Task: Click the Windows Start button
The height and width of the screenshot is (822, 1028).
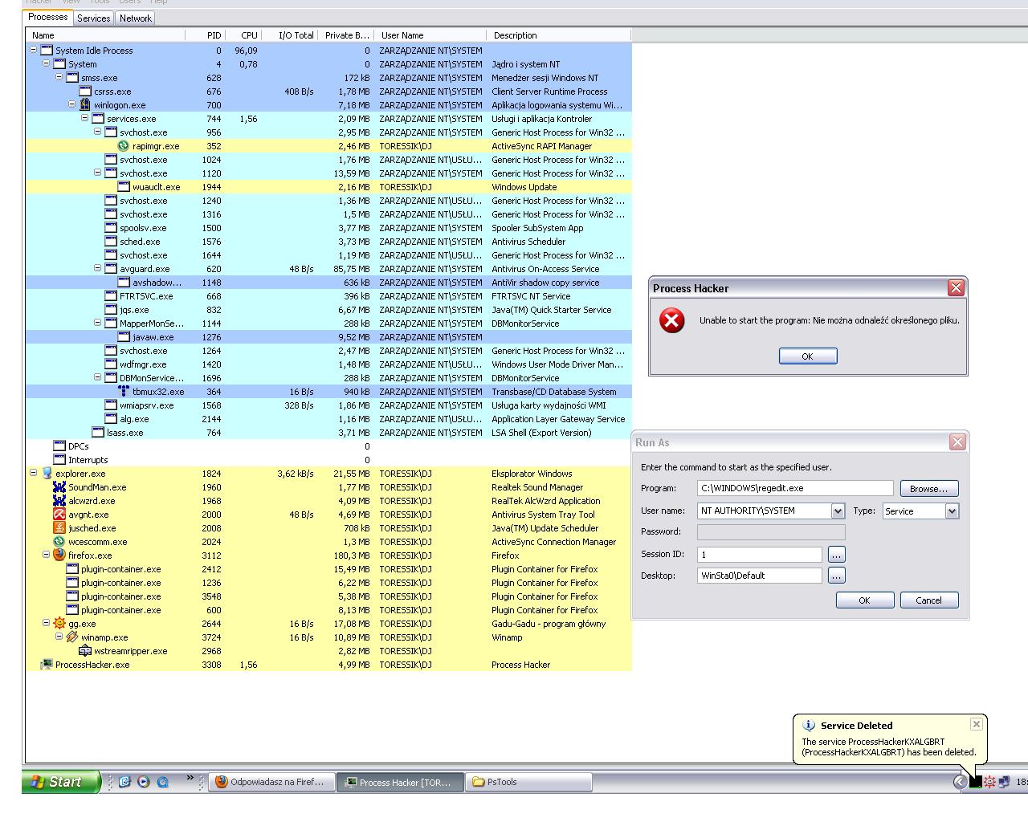Action: click(61, 782)
